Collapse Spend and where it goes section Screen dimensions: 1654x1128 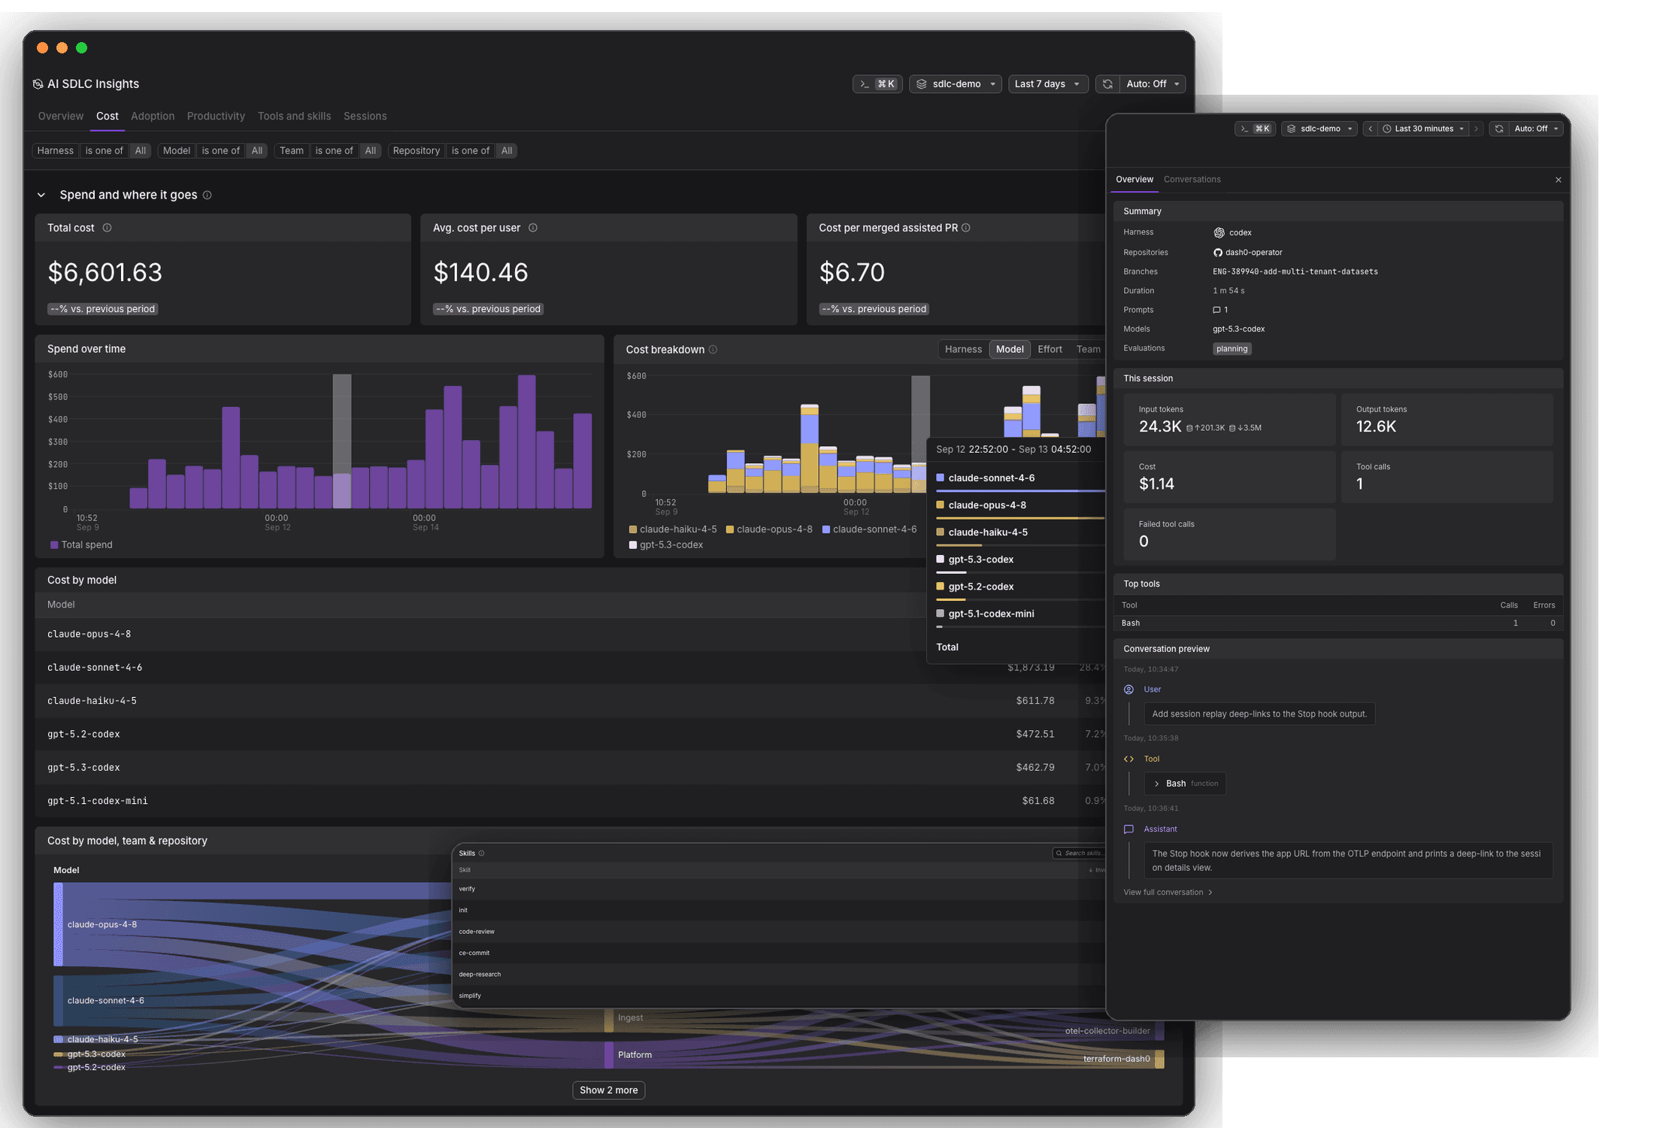[41, 196]
